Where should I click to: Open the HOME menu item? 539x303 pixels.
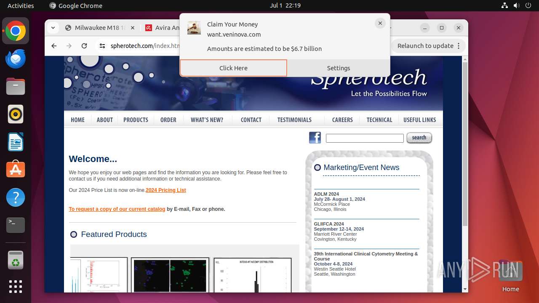pyautogui.click(x=78, y=120)
